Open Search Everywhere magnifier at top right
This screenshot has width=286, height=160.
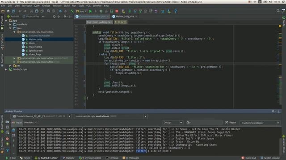click(278, 11)
